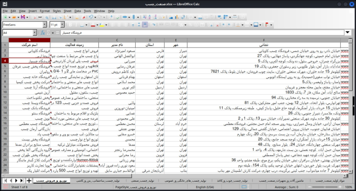This screenshot has width=356, height=191.
Task: Open the Data menu
Action: (x=77, y=11)
